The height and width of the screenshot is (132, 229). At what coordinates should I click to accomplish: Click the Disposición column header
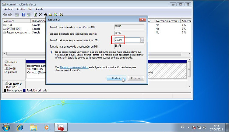click(38, 21)
